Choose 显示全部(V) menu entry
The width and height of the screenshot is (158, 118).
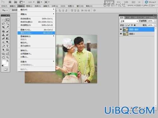[36, 46]
